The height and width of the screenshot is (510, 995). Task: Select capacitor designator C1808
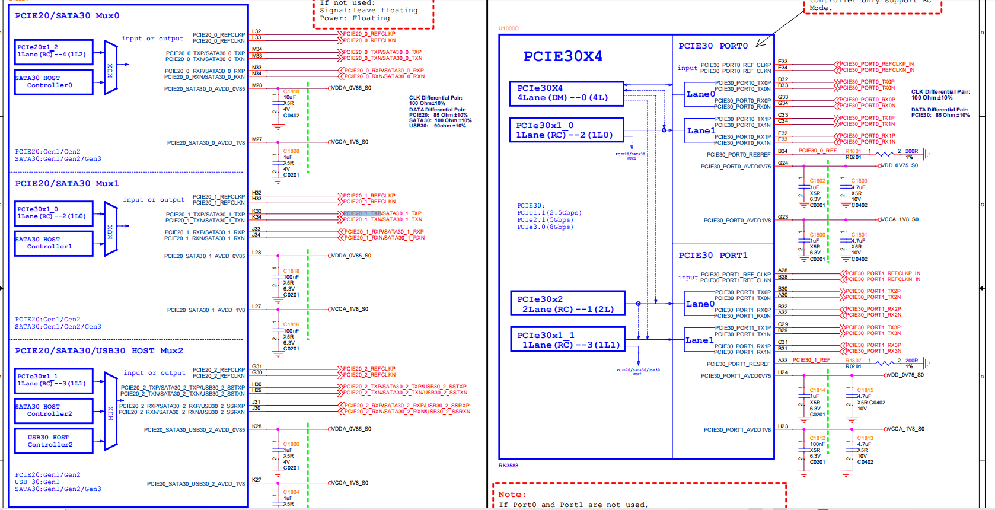[x=291, y=151]
